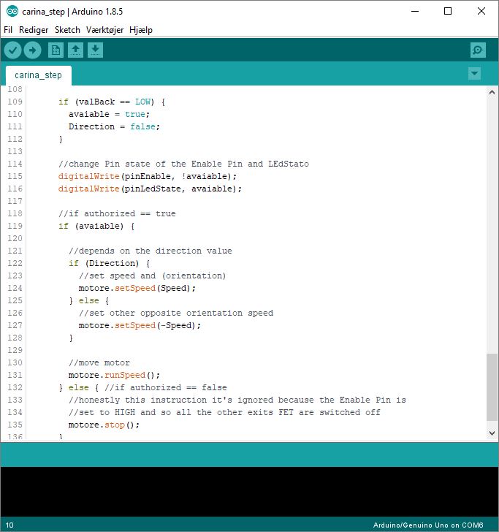The width and height of the screenshot is (499, 532).
Task: Click 'Arduino/Genuino Uno on COM6' status text
Action: 428,525
